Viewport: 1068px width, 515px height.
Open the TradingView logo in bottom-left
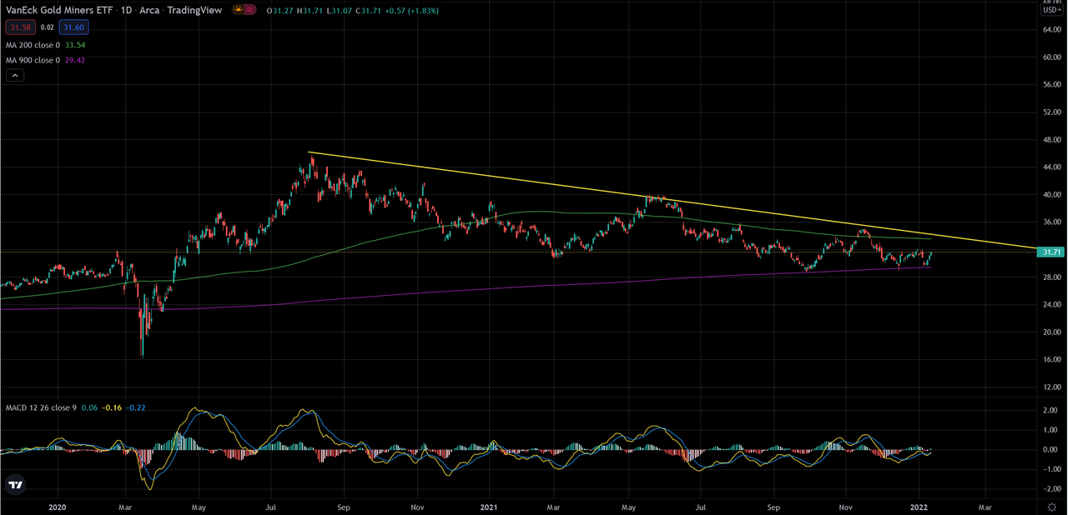(15, 484)
